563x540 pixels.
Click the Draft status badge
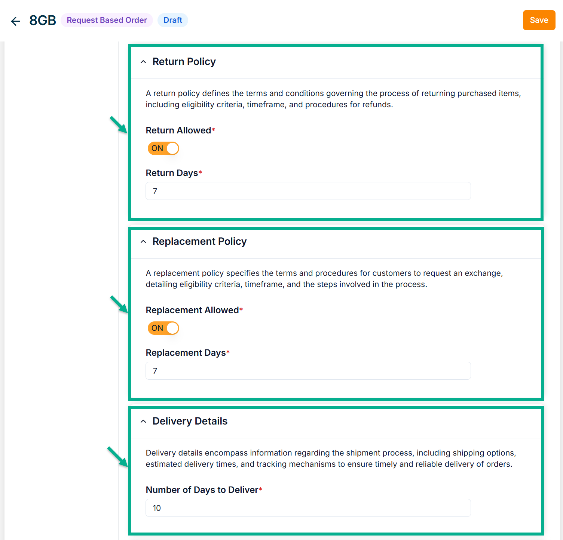click(173, 20)
